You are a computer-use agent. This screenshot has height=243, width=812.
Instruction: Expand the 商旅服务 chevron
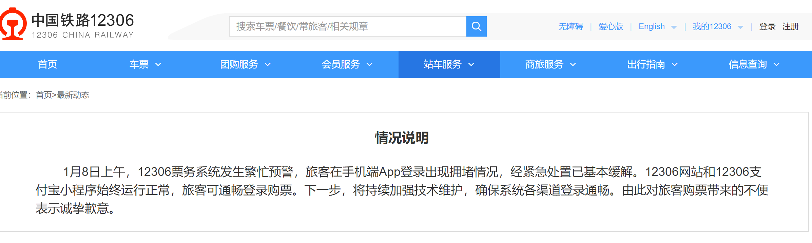coord(573,64)
